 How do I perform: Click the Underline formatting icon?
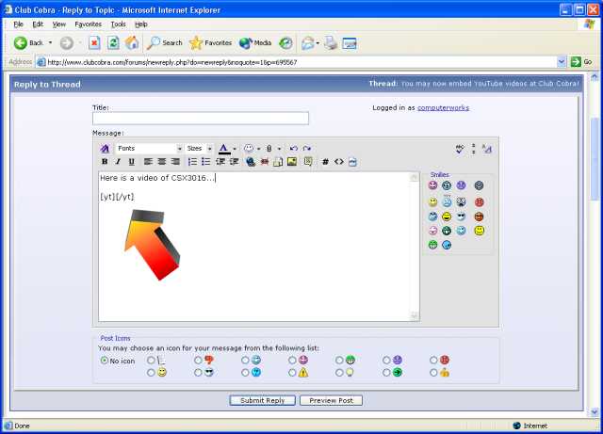131,162
